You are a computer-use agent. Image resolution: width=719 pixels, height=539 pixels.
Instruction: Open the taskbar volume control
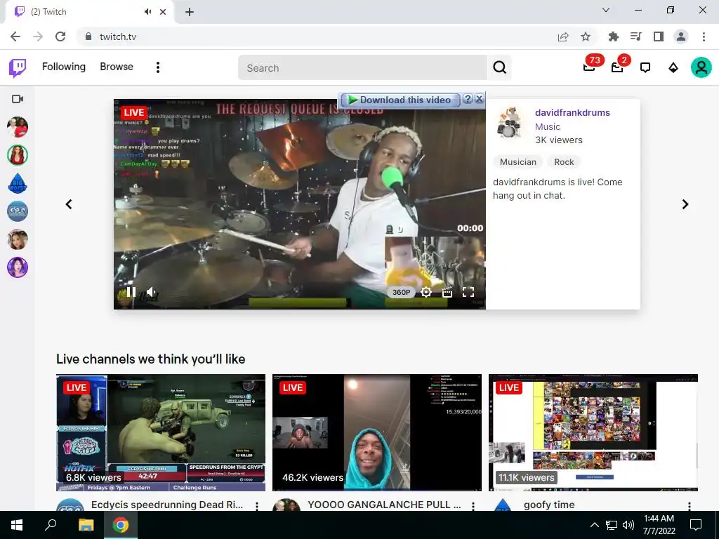pyautogui.click(x=628, y=525)
